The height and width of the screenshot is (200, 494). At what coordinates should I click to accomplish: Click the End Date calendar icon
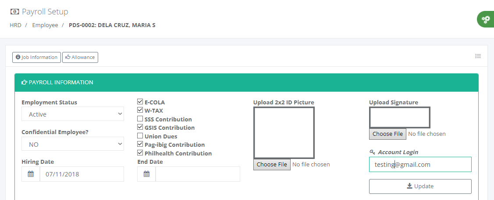[x=146, y=174]
